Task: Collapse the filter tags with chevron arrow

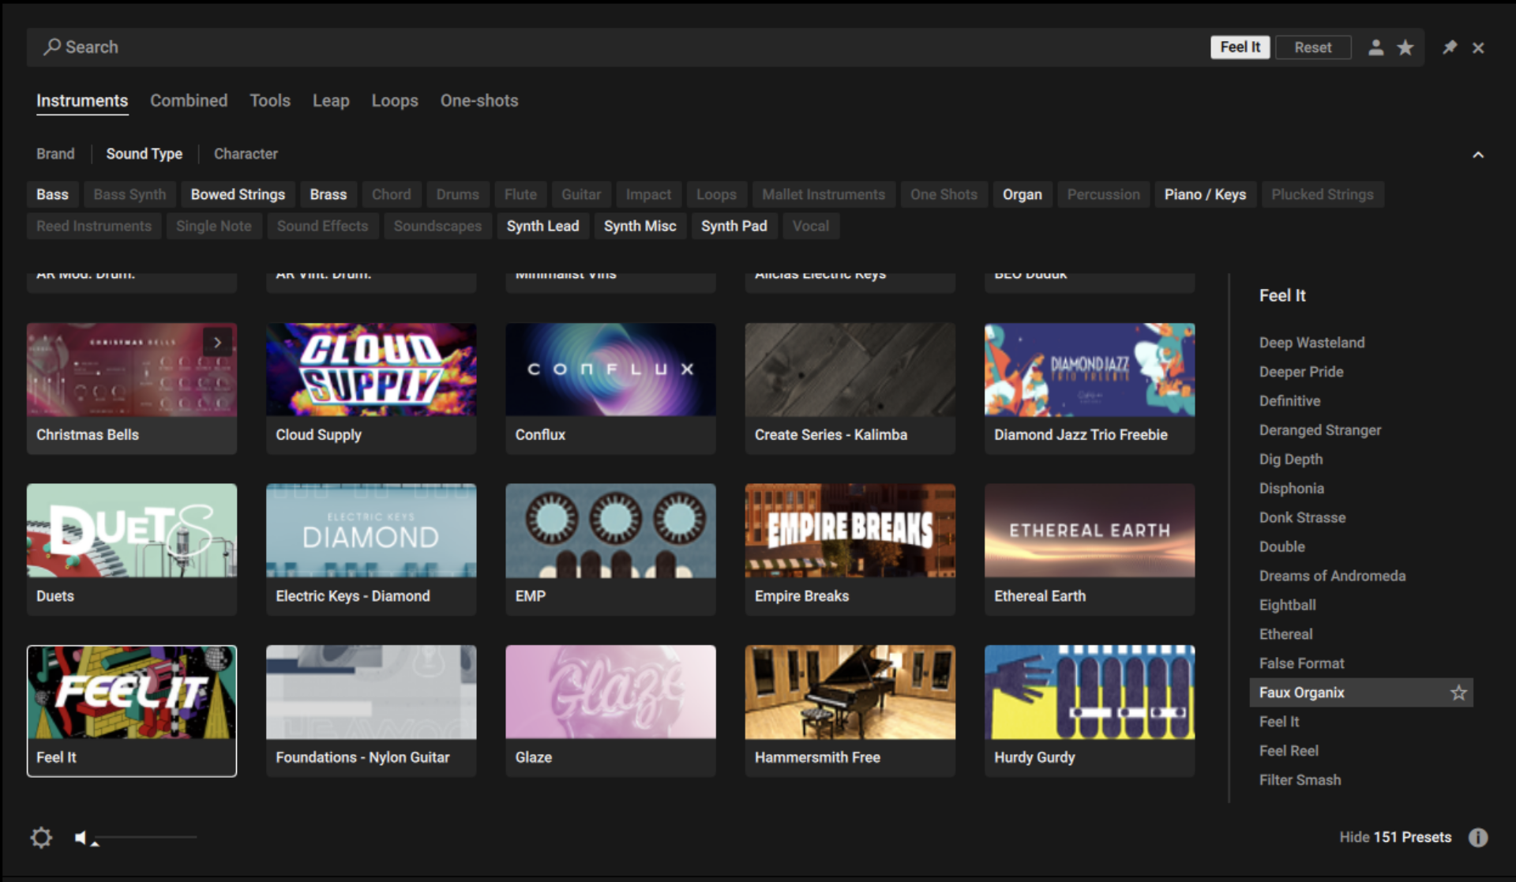Action: tap(1478, 155)
